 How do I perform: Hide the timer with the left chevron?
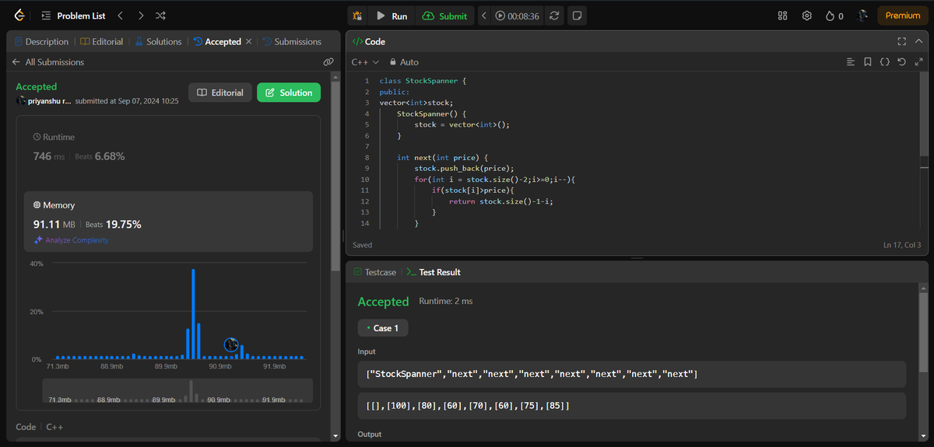(484, 16)
